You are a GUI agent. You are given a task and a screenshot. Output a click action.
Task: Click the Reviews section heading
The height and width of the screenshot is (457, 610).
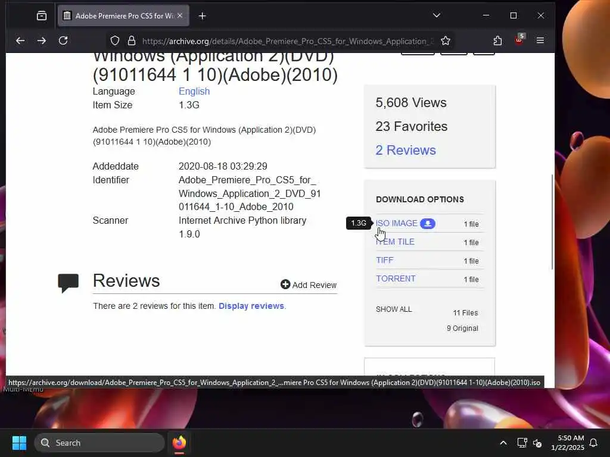pyautogui.click(x=126, y=281)
